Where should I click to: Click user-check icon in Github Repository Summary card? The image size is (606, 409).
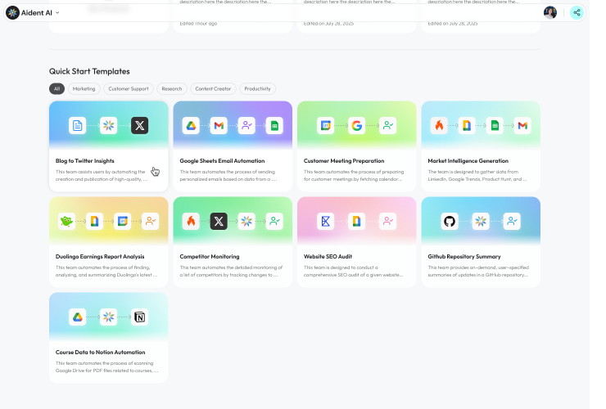pyautogui.click(x=512, y=222)
